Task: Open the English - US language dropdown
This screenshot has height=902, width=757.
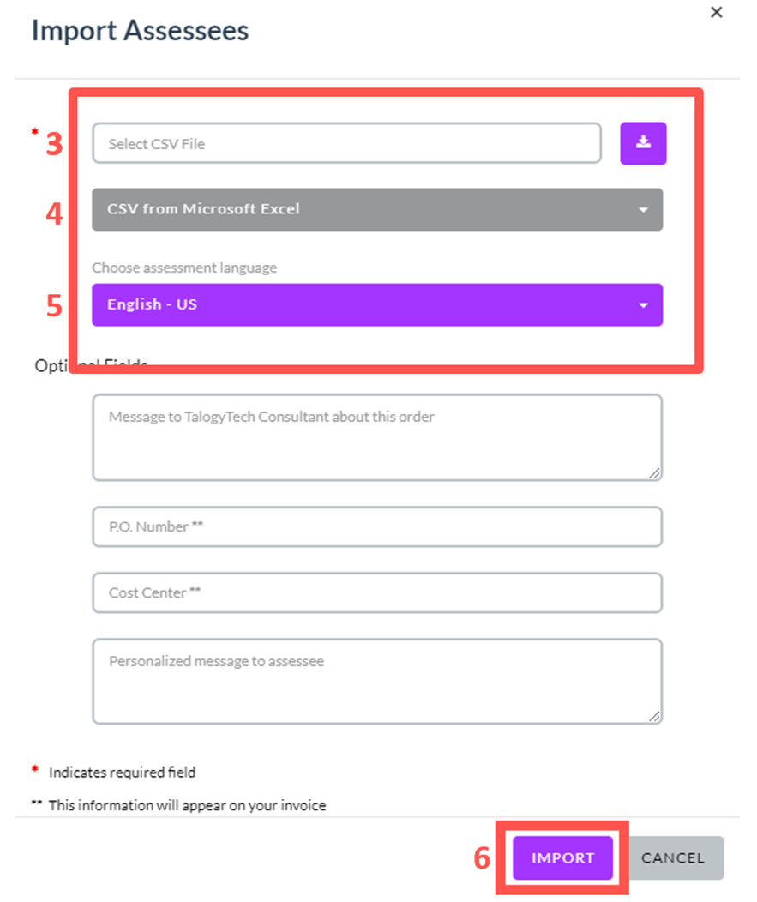Action: (377, 305)
